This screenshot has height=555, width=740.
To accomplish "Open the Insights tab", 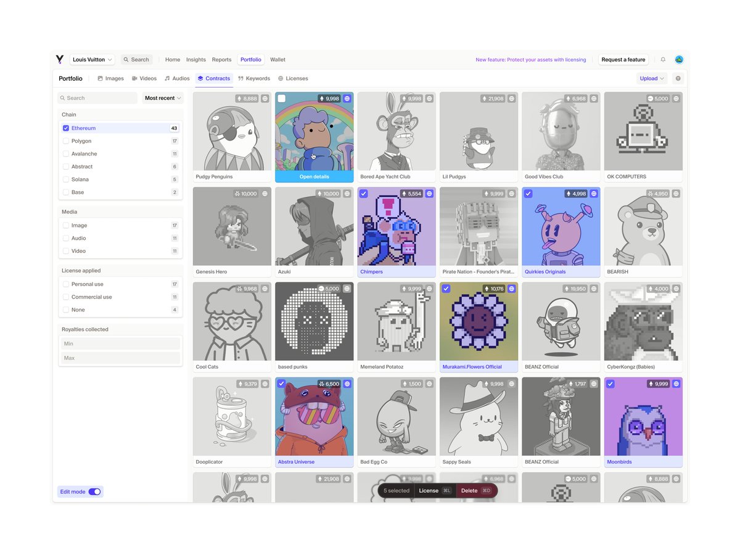I will coord(196,60).
